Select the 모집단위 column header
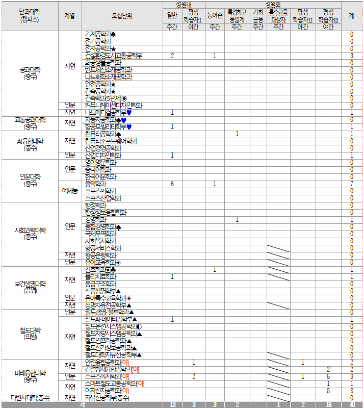The width and height of the screenshot is (364, 409). coord(122,16)
